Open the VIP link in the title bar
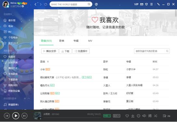This screenshot has height=122, width=177. click(136, 4)
